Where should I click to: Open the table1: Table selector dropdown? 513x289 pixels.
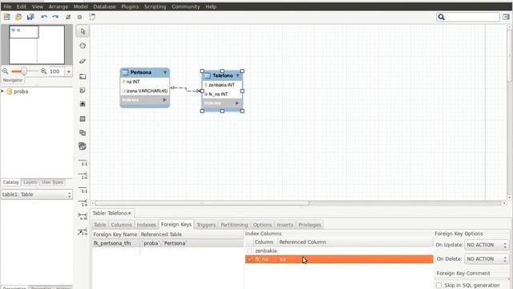click(37, 194)
